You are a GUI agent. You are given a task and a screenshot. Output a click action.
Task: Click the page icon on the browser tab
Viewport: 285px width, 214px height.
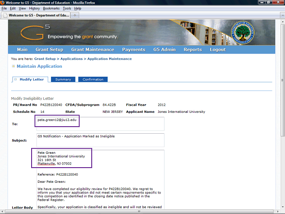click(x=5, y=15)
